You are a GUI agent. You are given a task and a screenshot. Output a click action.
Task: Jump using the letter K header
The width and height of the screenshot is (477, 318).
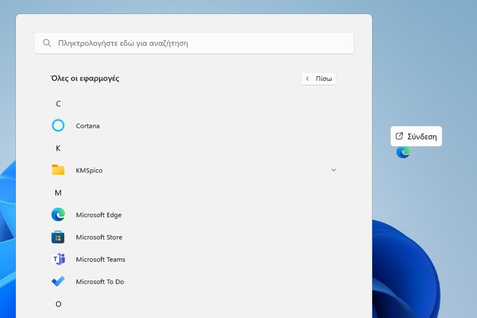pos(58,148)
